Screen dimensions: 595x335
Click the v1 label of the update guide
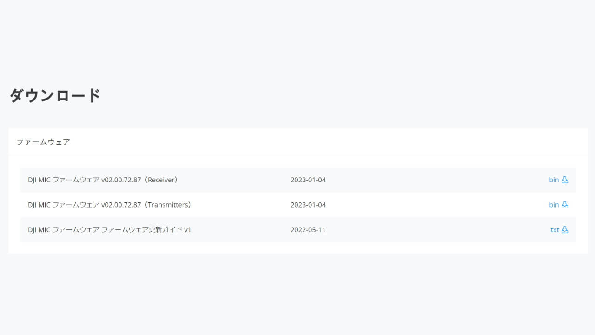[187, 230]
